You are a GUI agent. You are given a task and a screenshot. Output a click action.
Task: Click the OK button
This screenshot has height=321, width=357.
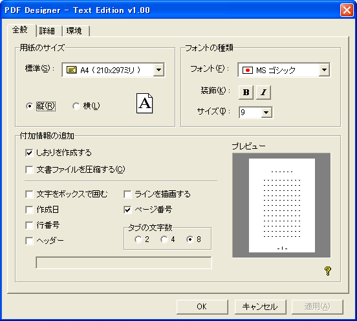[x=202, y=307]
